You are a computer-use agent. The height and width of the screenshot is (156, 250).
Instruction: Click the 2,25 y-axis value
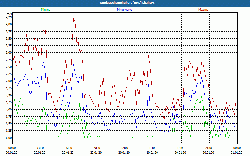9,74
